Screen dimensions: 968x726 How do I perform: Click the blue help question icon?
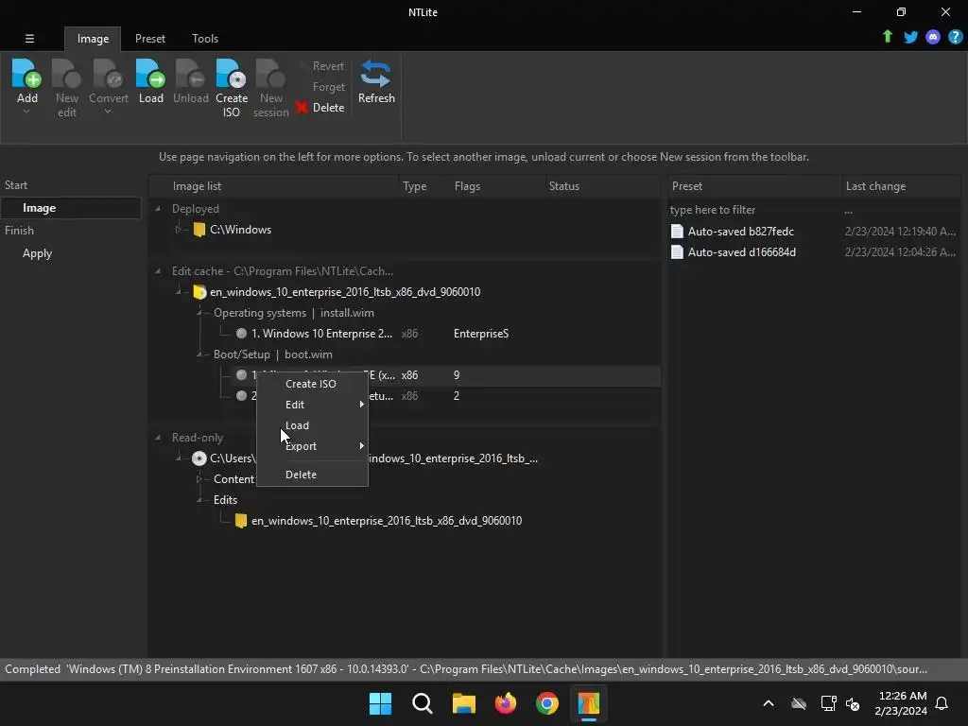pyautogui.click(x=955, y=37)
